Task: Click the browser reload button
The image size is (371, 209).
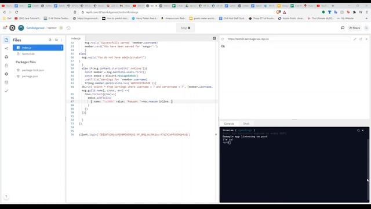Action: 17,12
